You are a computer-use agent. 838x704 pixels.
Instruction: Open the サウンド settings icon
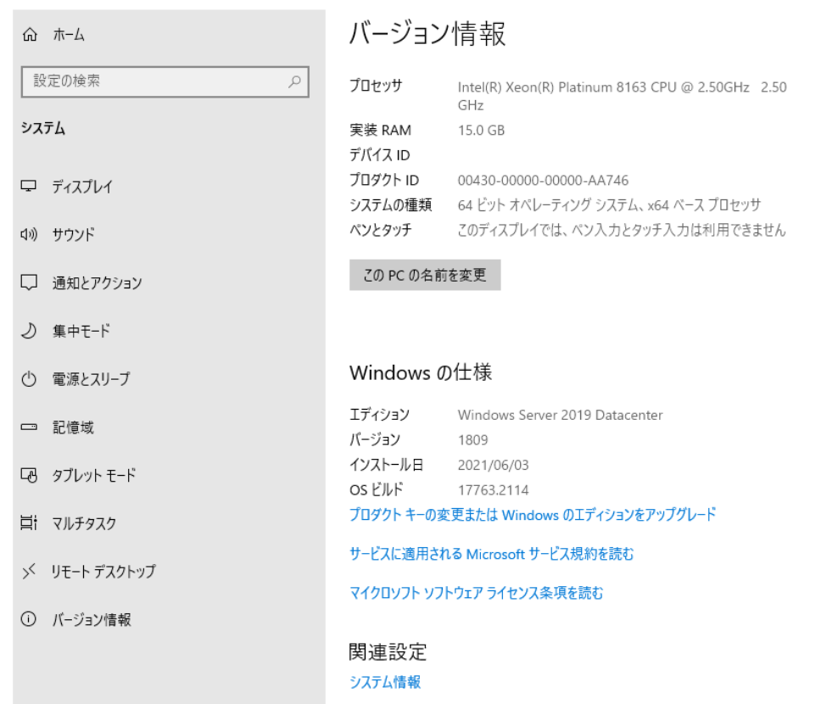point(29,234)
